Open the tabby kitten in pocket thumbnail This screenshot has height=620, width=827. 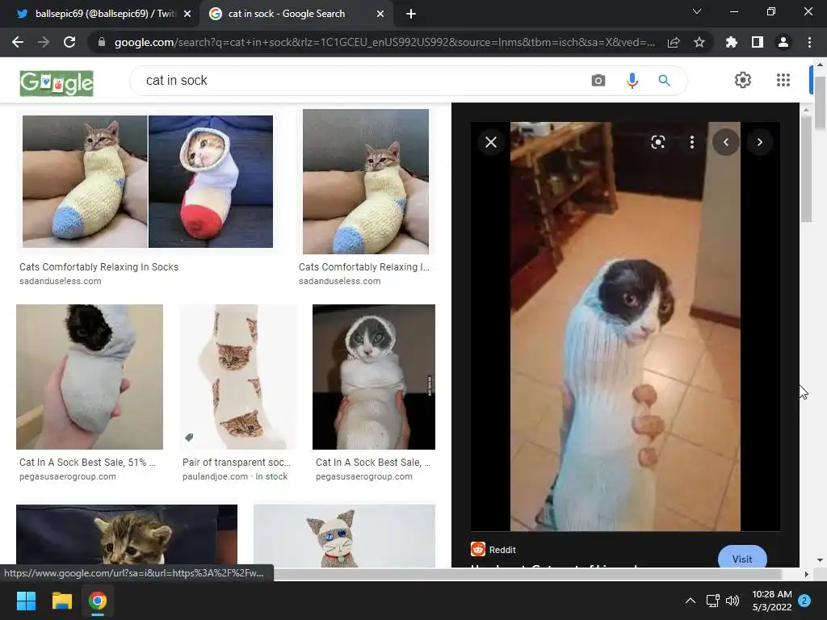click(x=127, y=536)
